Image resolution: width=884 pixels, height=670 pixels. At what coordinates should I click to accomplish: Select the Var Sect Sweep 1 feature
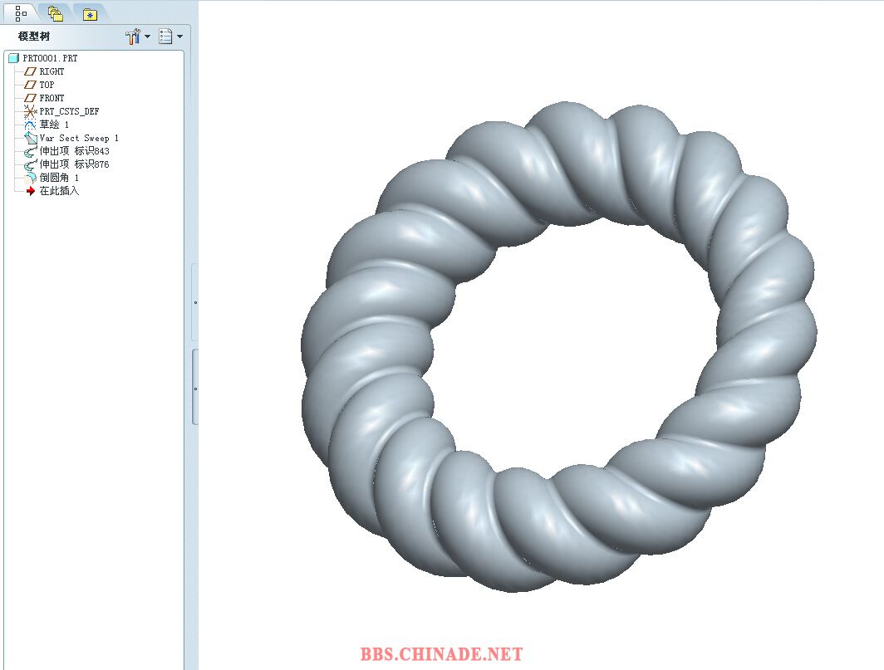tap(79, 138)
